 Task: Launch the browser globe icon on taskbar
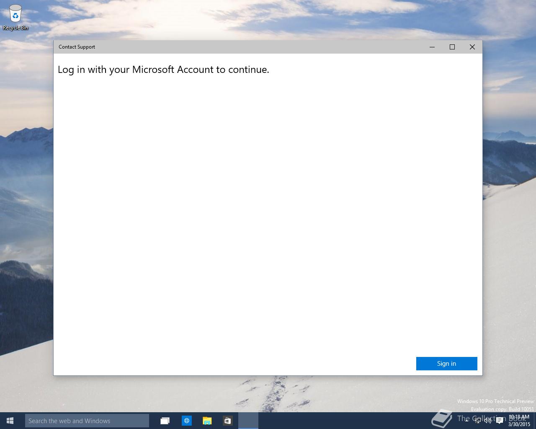tap(186, 421)
